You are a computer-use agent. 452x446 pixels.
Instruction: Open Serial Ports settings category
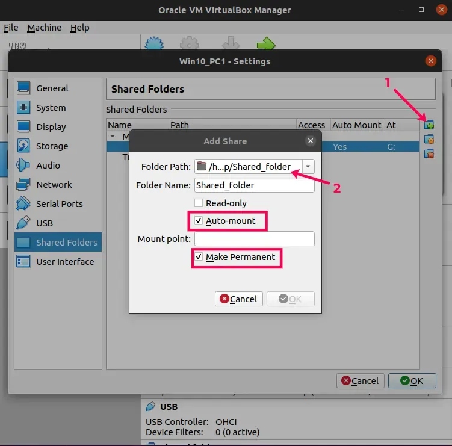point(58,204)
